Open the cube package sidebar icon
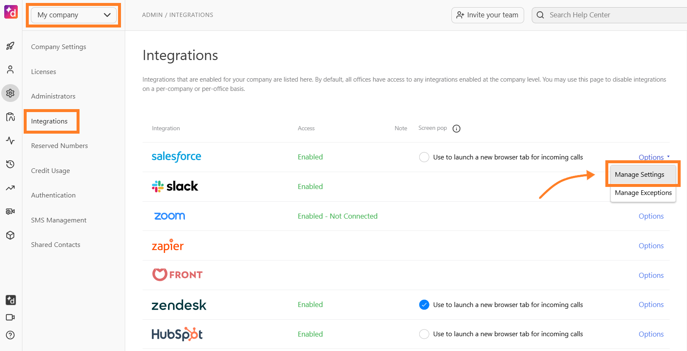This screenshot has height=351, width=687. (11, 235)
